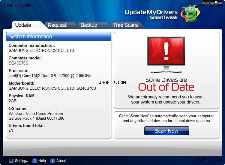
Task: Select the Backup tab
Action: click(x=89, y=25)
